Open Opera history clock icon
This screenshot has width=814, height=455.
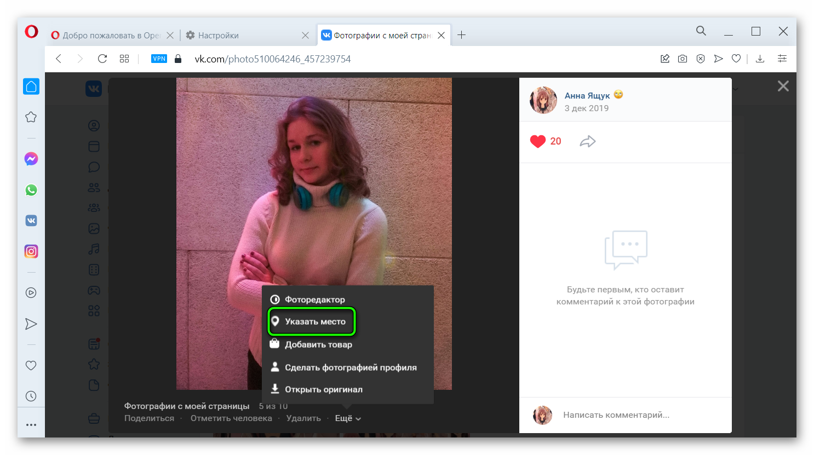(x=31, y=396)
